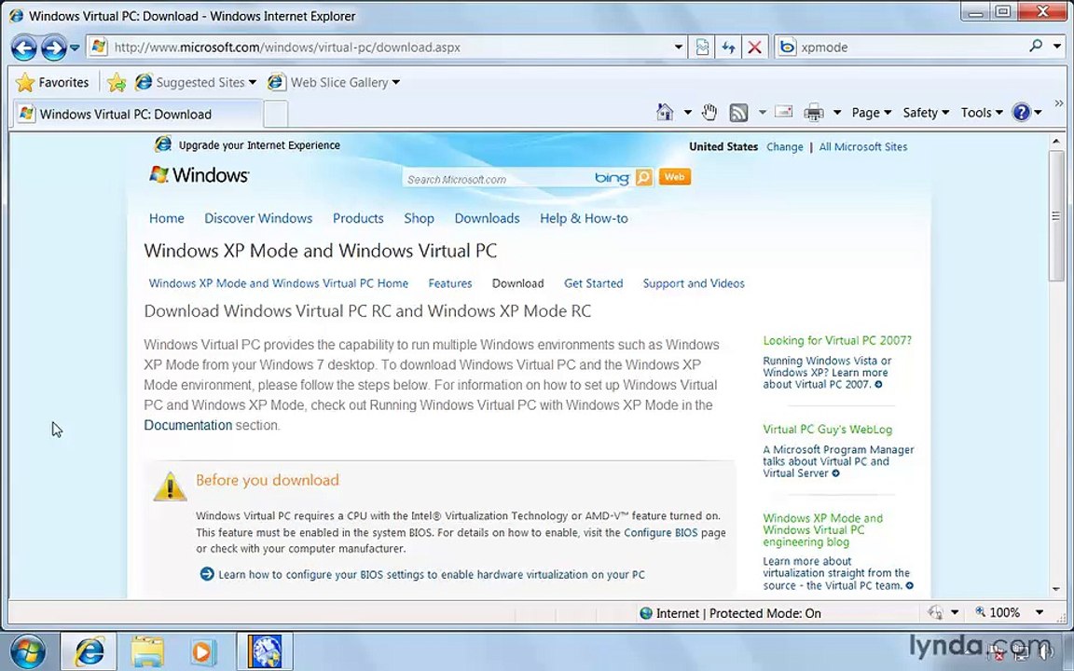The height and width of the screenshot is (671, 1074).
Task: Open the Shop navigation item
Action: 420,218
